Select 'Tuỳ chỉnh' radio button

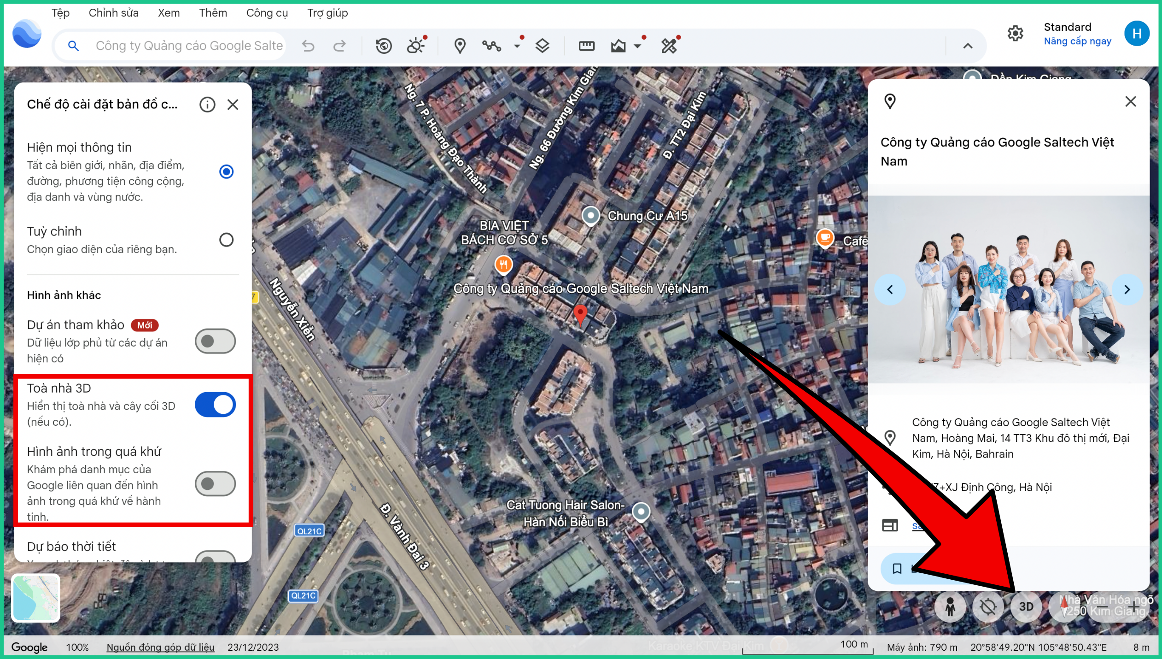(226, 240)
